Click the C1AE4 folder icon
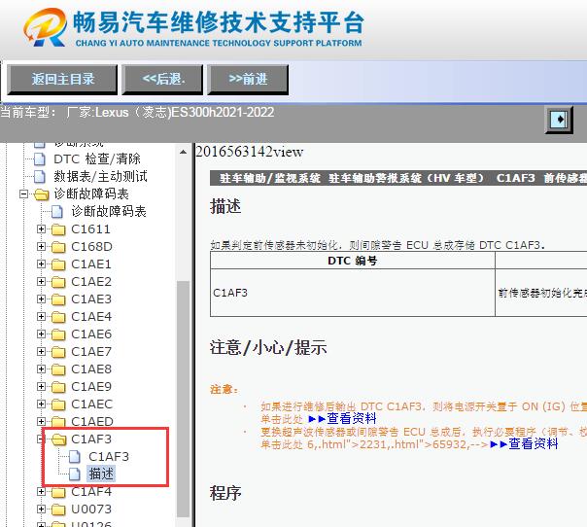Image resolution: width=587 pixels, height=527 pixels. (58, 317)
